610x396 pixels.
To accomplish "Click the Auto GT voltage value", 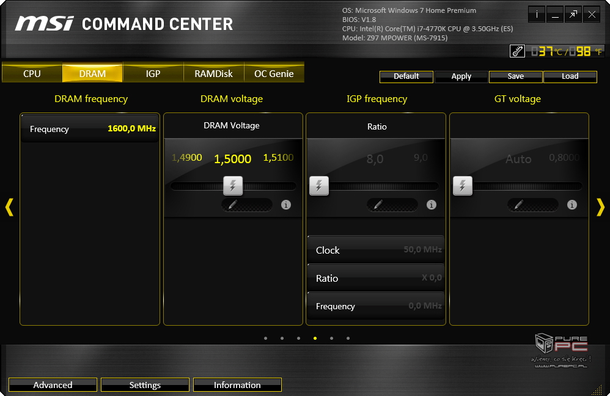I will point(518,159).
